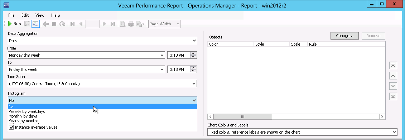Uncheck Instance average values checkbox

point(11,127)
